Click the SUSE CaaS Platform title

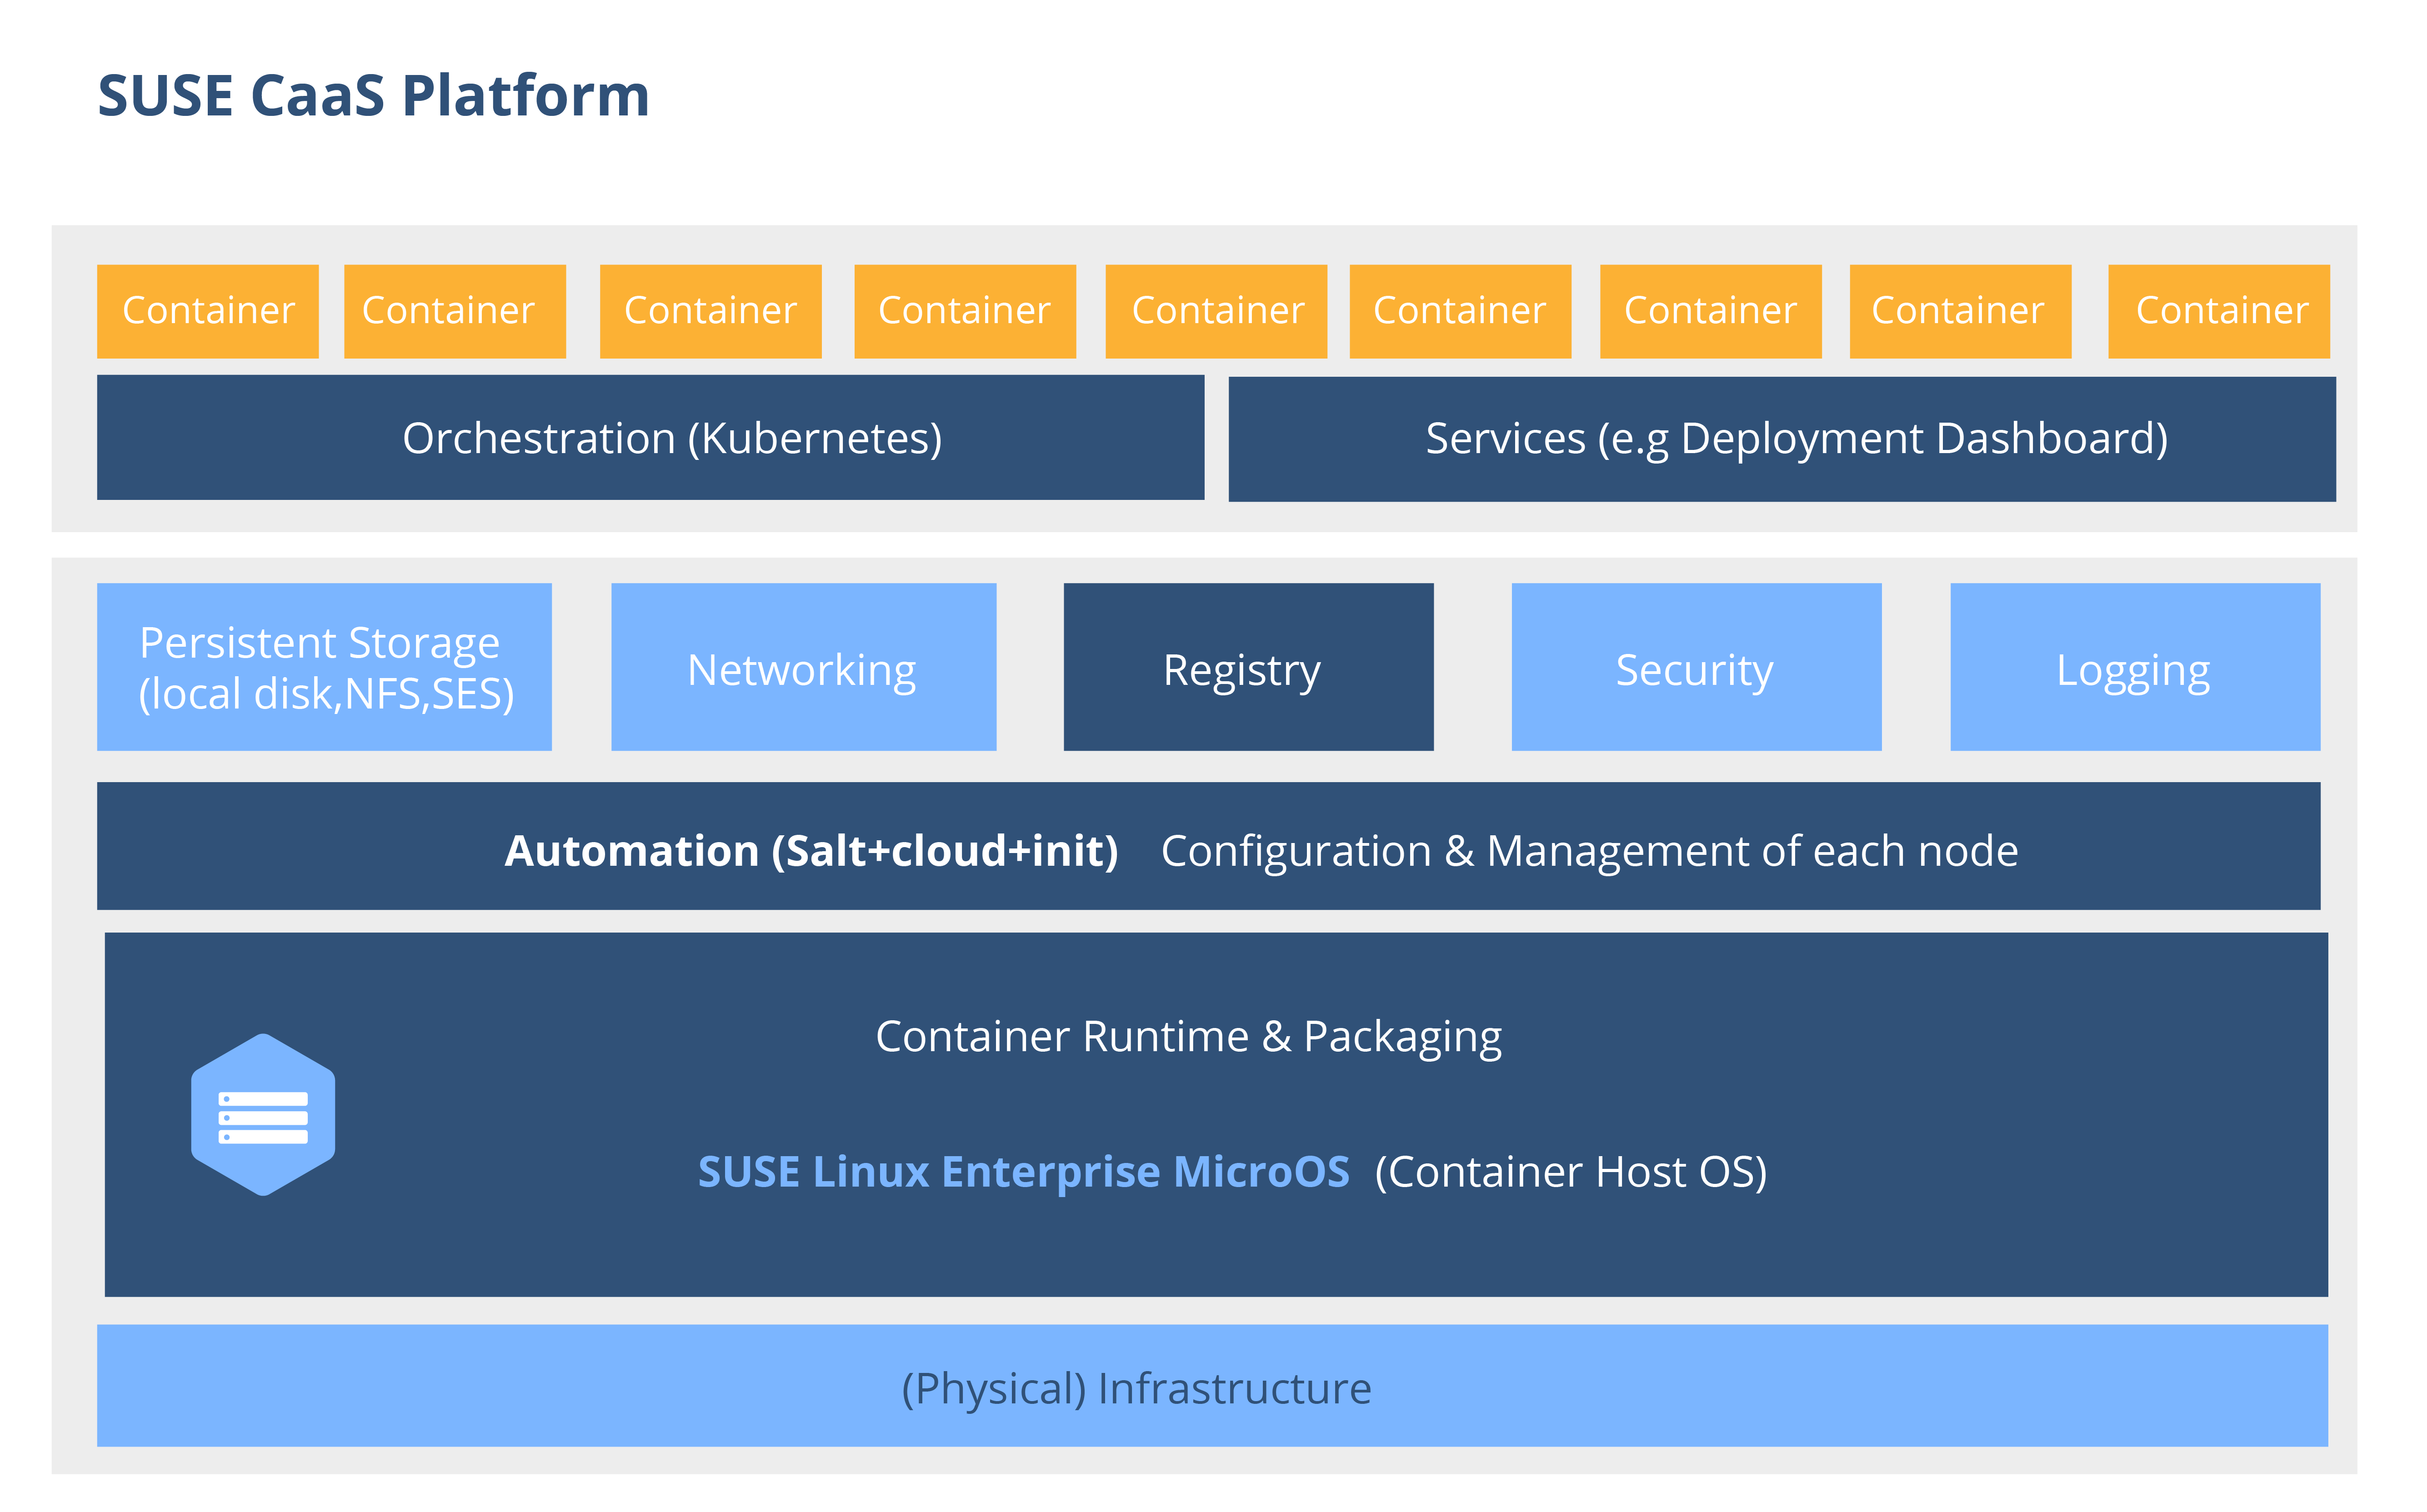pyautogui.click(x=374, y=96)
